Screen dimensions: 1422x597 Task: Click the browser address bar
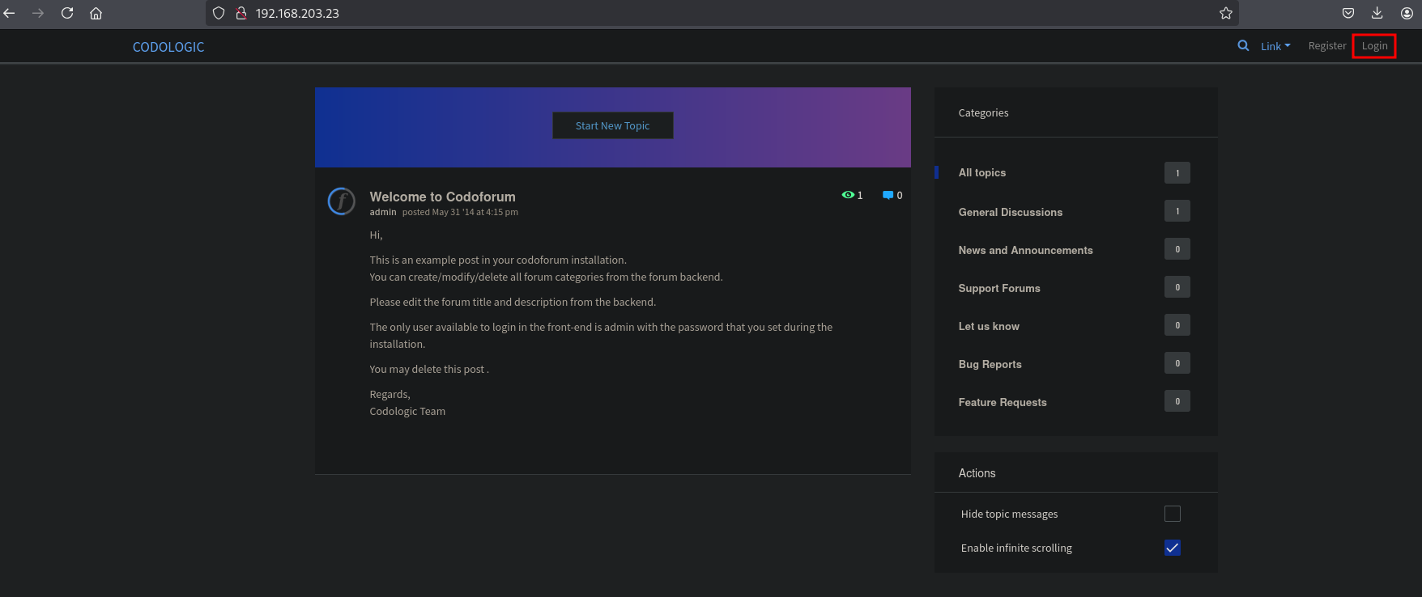click(648, 13)
